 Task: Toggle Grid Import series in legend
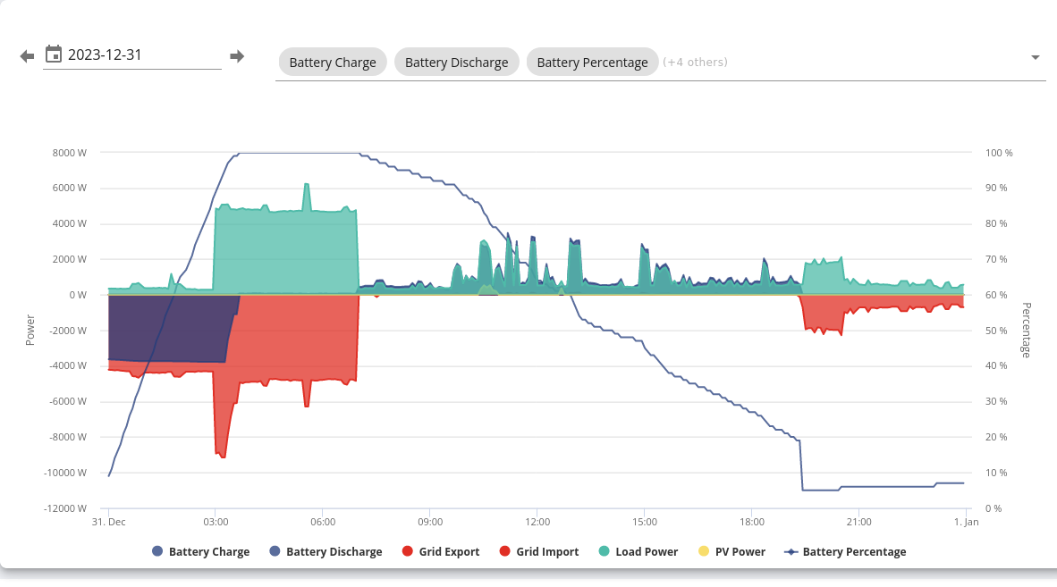[x=538, y=551]
